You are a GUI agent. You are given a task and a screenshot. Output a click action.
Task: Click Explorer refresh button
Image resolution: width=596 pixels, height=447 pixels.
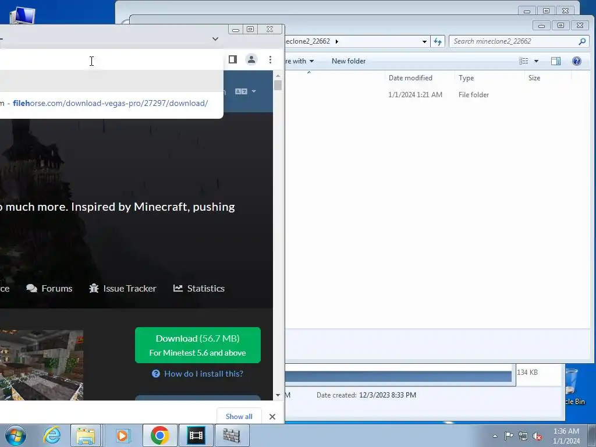click(x=438, y=41)
